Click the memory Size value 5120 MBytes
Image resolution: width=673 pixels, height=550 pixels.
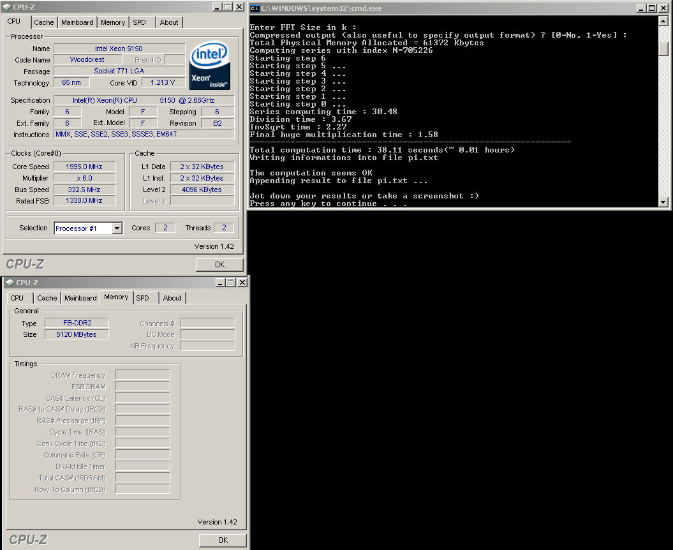(77, 334)
